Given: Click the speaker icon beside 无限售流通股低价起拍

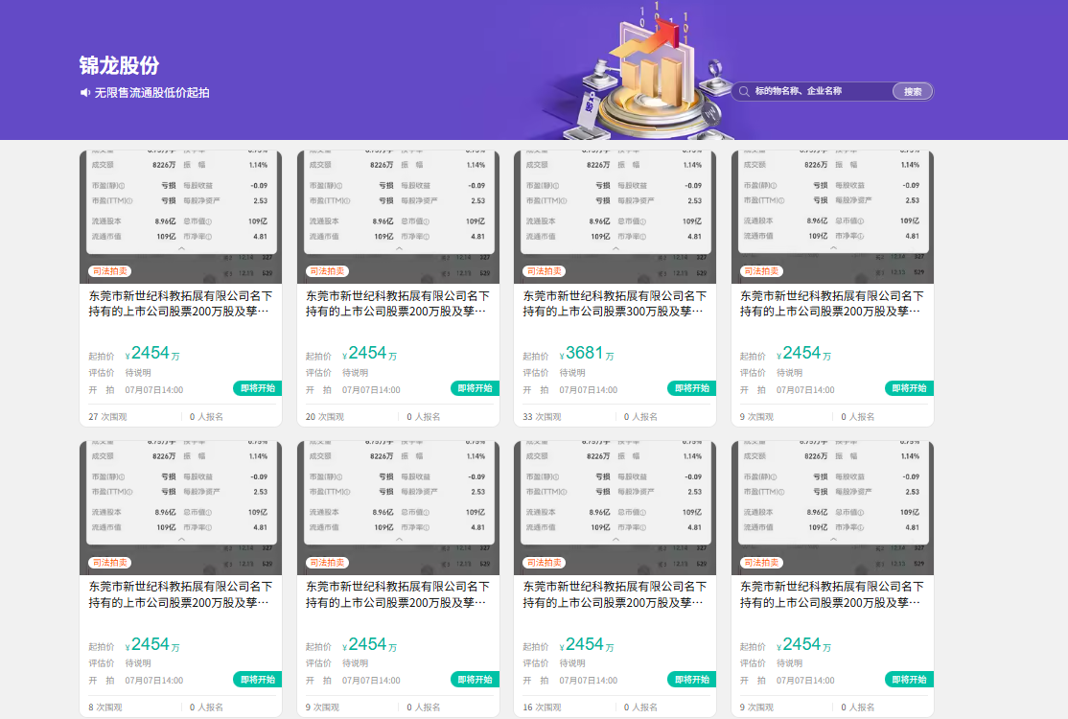Looking at the screenshot, I should point(85,93).
